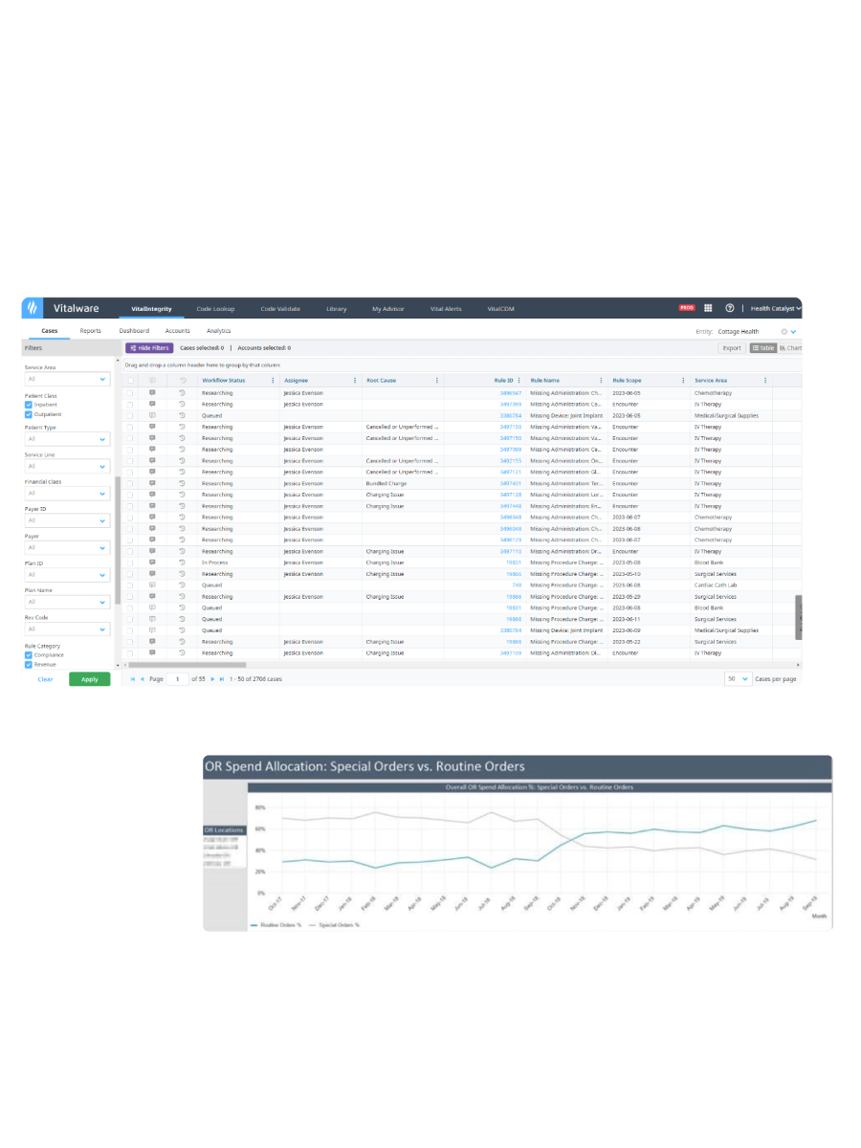
Task: Open Service Area column menu dots
Action: pyautogui.click(x=766, y=380)
